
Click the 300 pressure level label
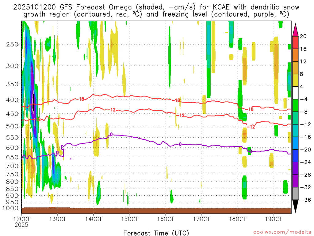(x=12, y=66)
